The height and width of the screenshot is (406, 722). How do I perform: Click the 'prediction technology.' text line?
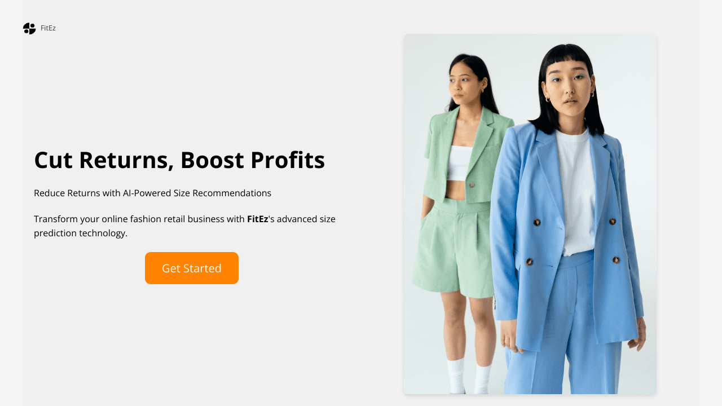pyautogui.click(x=81, y=233)
